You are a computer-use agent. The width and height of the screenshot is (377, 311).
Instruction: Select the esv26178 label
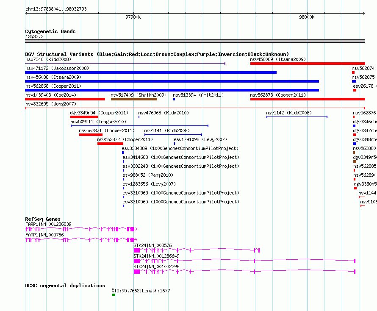[363, 86]
